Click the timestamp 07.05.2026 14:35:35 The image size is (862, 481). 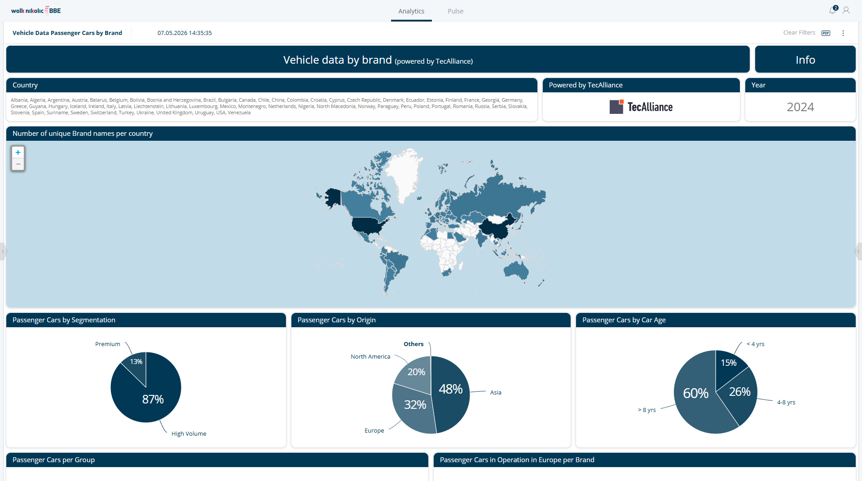[x=185, y=33]
